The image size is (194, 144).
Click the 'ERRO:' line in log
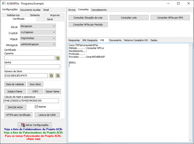72,63
